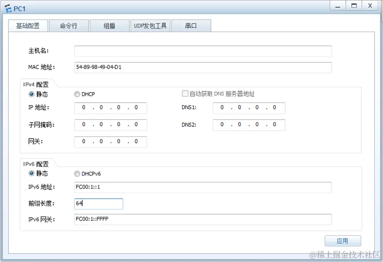Click the 前缀长度 label

click(x=41, y=204)
